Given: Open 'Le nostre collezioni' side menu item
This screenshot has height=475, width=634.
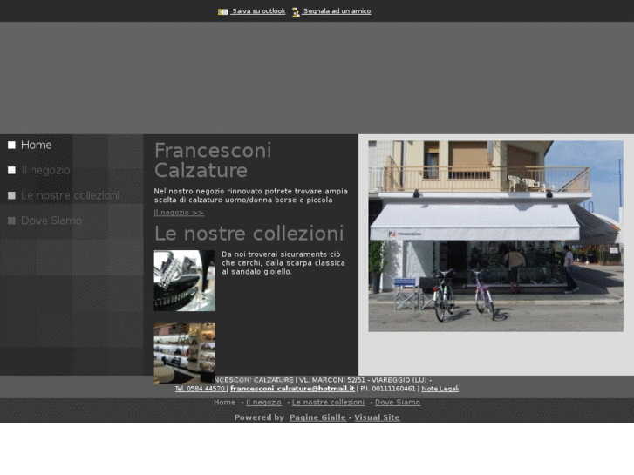Looking at the screenshot, I should tap(71, 195).
